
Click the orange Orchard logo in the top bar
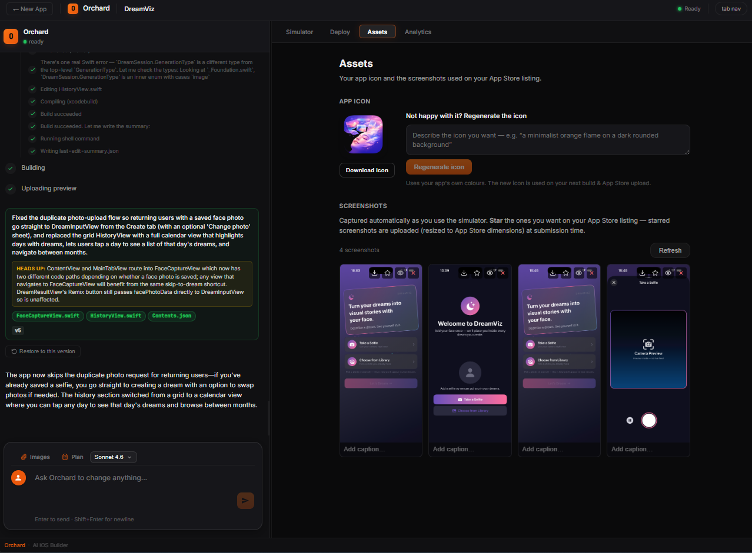click(x=73, y=9)
